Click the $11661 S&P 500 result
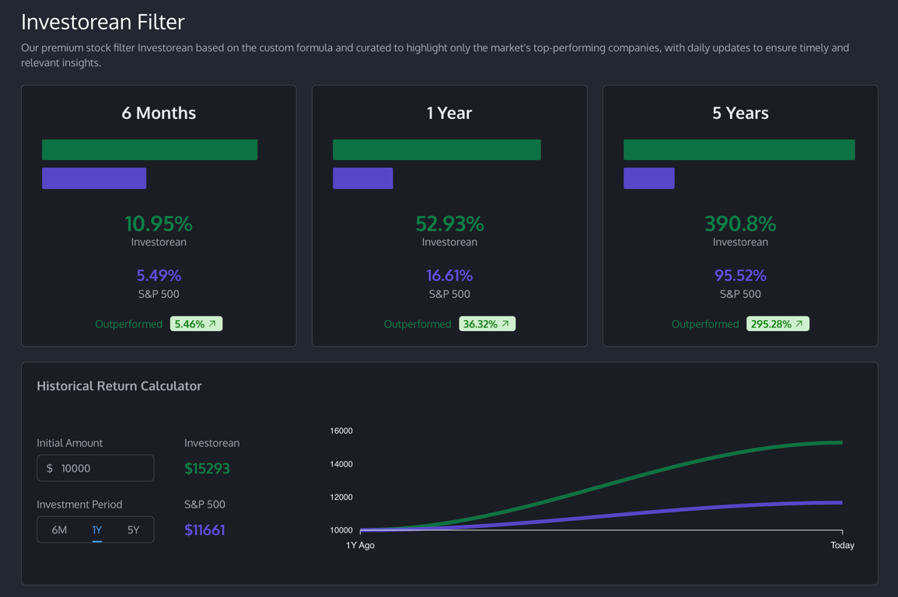 coord(204,530)
